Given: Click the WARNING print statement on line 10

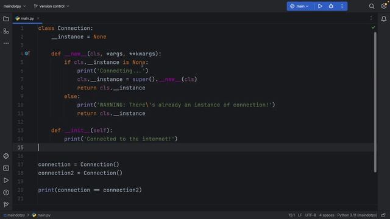Looking at the screenshot, I should pos(176,105).
